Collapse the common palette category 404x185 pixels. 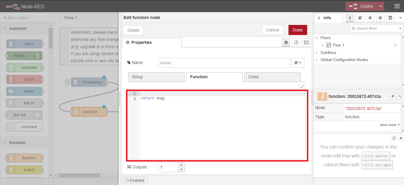[x=5, y=28]
